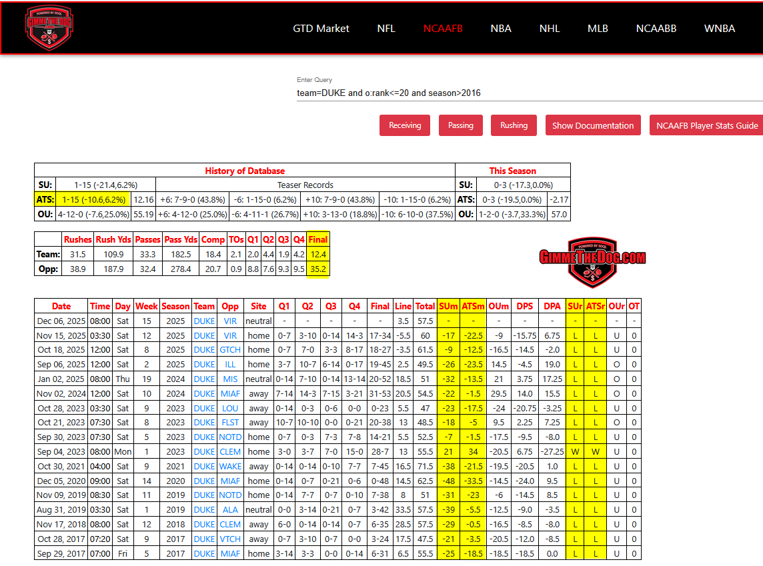This screenshot has height=566, width=763.
Task: Click the SU record 1-15 (-21.4,6.2%)
Action: (105, 185)
